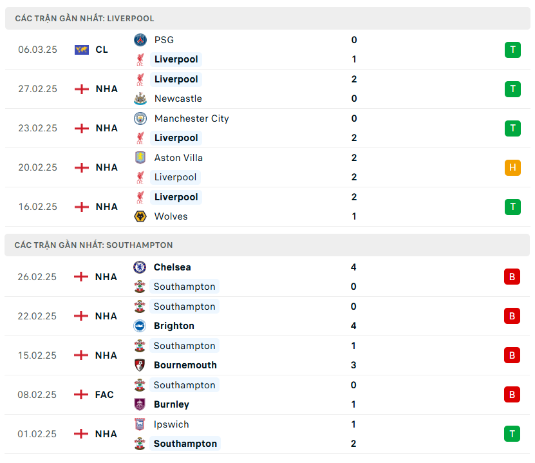This screenshot has width=535, height=463.
Task: Click the Chelsea club crest icon
Action: point(140,267)
